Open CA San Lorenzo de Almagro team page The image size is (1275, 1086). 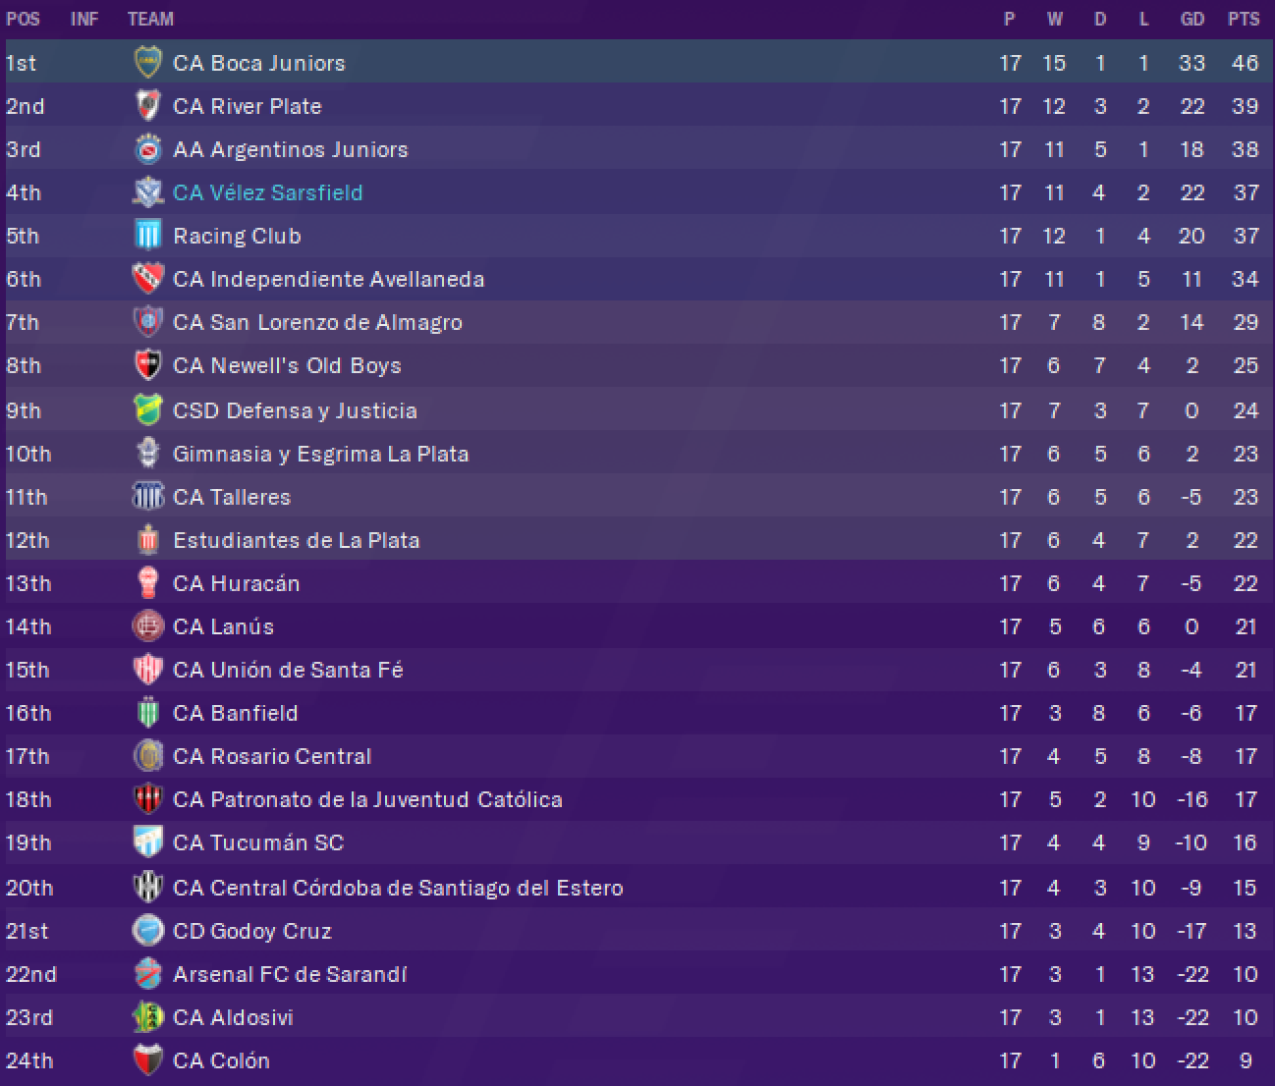317,322
